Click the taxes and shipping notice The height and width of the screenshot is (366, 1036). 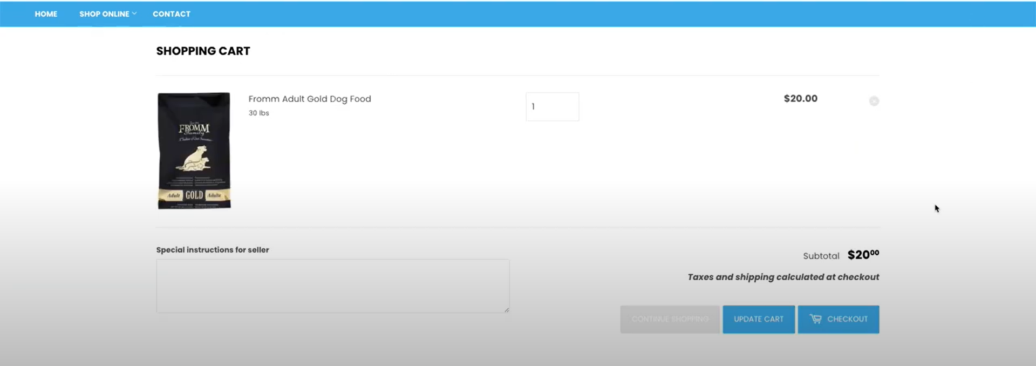tap(783, 277)
